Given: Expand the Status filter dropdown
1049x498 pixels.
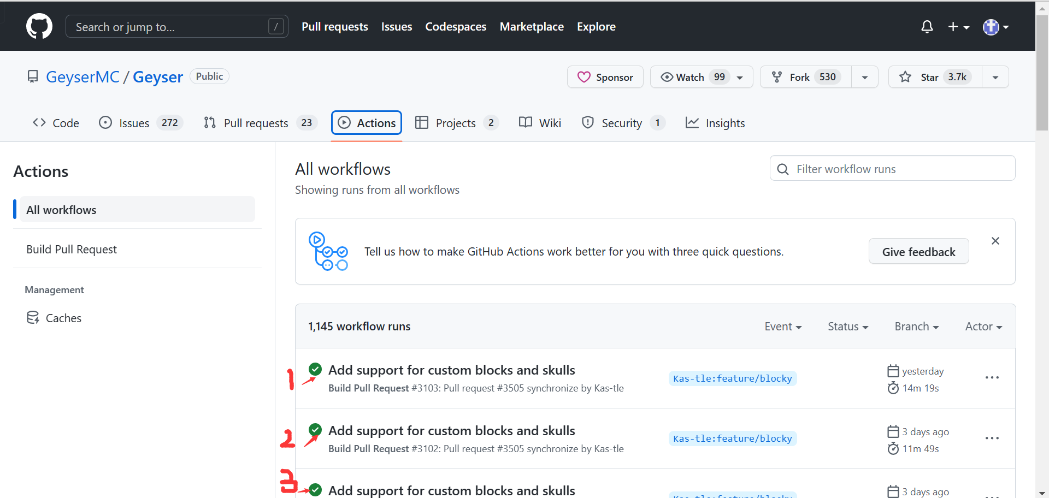Looking at the screenshot, I should point(848,327).
